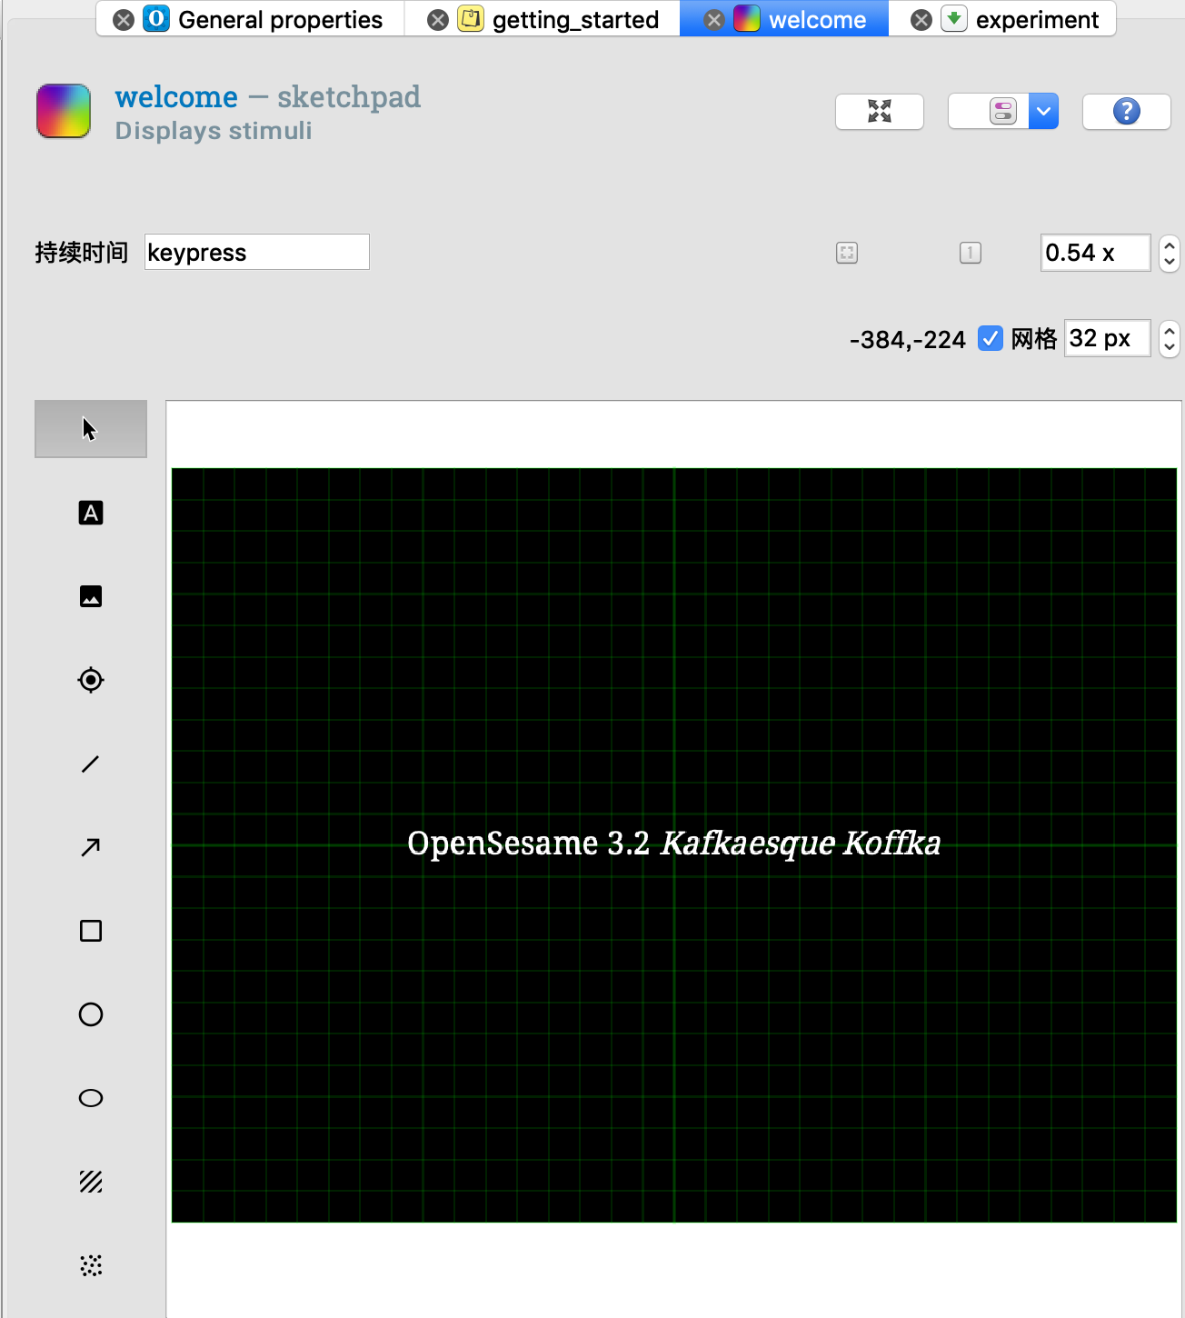Select the rectangle drawing tool
The image size is (1185, 1318).
tap(90, 931)
